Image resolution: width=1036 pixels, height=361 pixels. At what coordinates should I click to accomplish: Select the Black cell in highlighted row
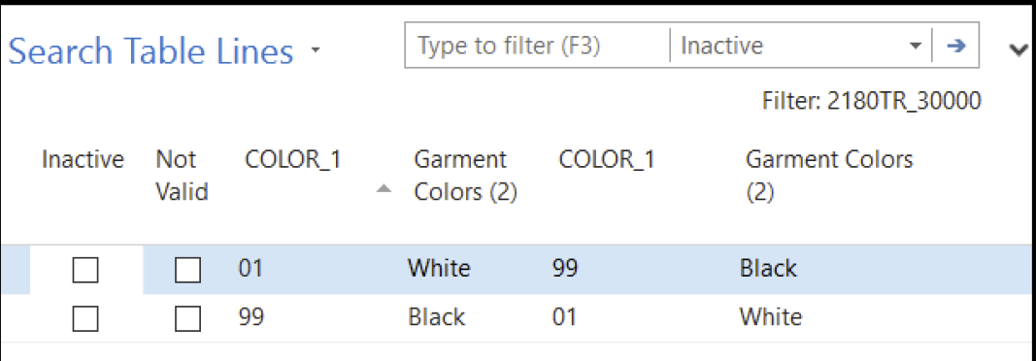point(768,269)
